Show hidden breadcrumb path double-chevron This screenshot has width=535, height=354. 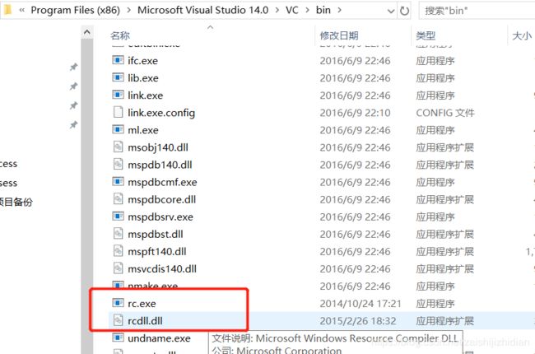22,11
